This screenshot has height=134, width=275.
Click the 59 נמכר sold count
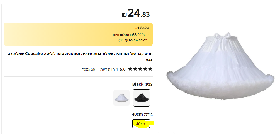89,69
